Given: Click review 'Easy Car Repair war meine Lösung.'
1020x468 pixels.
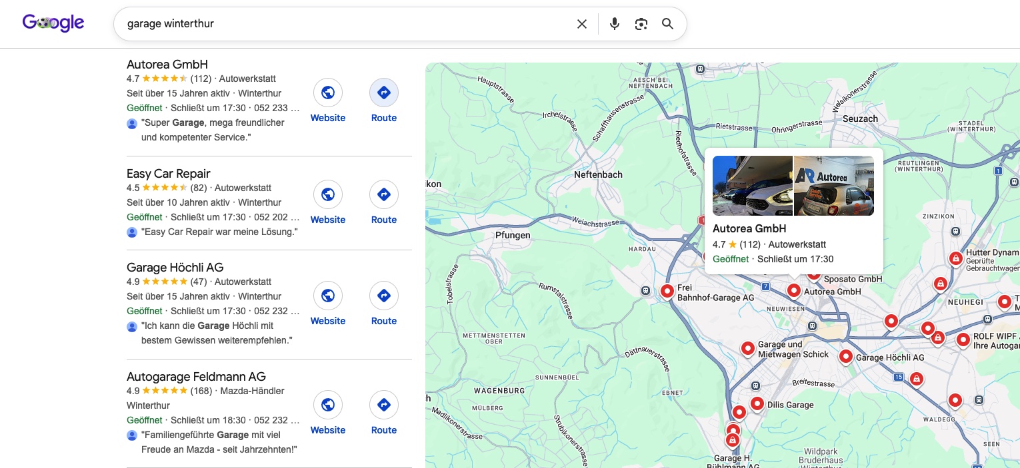Looking at the screenshot, I should coord(219,232).
